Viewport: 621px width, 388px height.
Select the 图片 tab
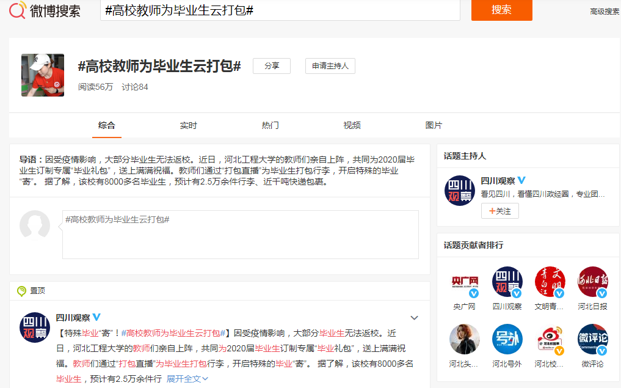pos(434,125)
